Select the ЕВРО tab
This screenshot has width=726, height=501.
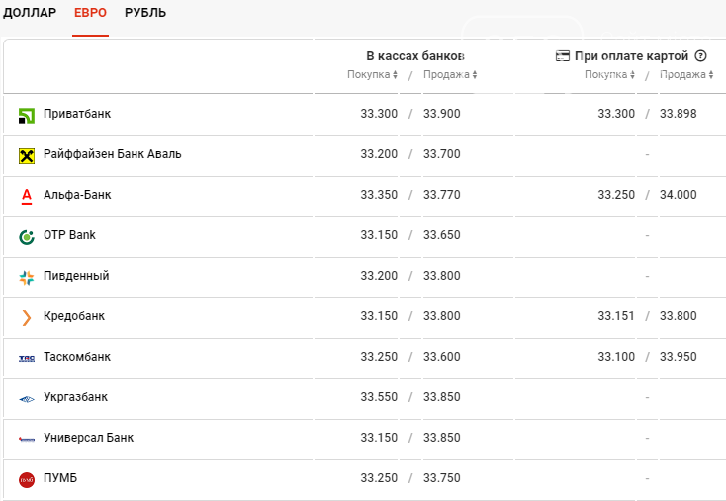(x=90, y=13)
